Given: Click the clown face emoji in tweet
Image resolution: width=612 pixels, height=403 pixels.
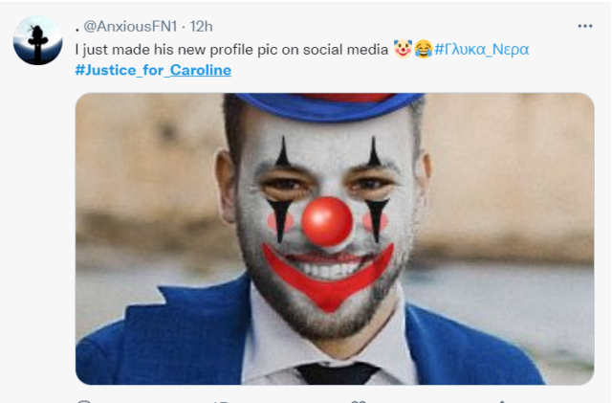Looking at the screenshot, I should pyautogui.click(x=403, y=48).
